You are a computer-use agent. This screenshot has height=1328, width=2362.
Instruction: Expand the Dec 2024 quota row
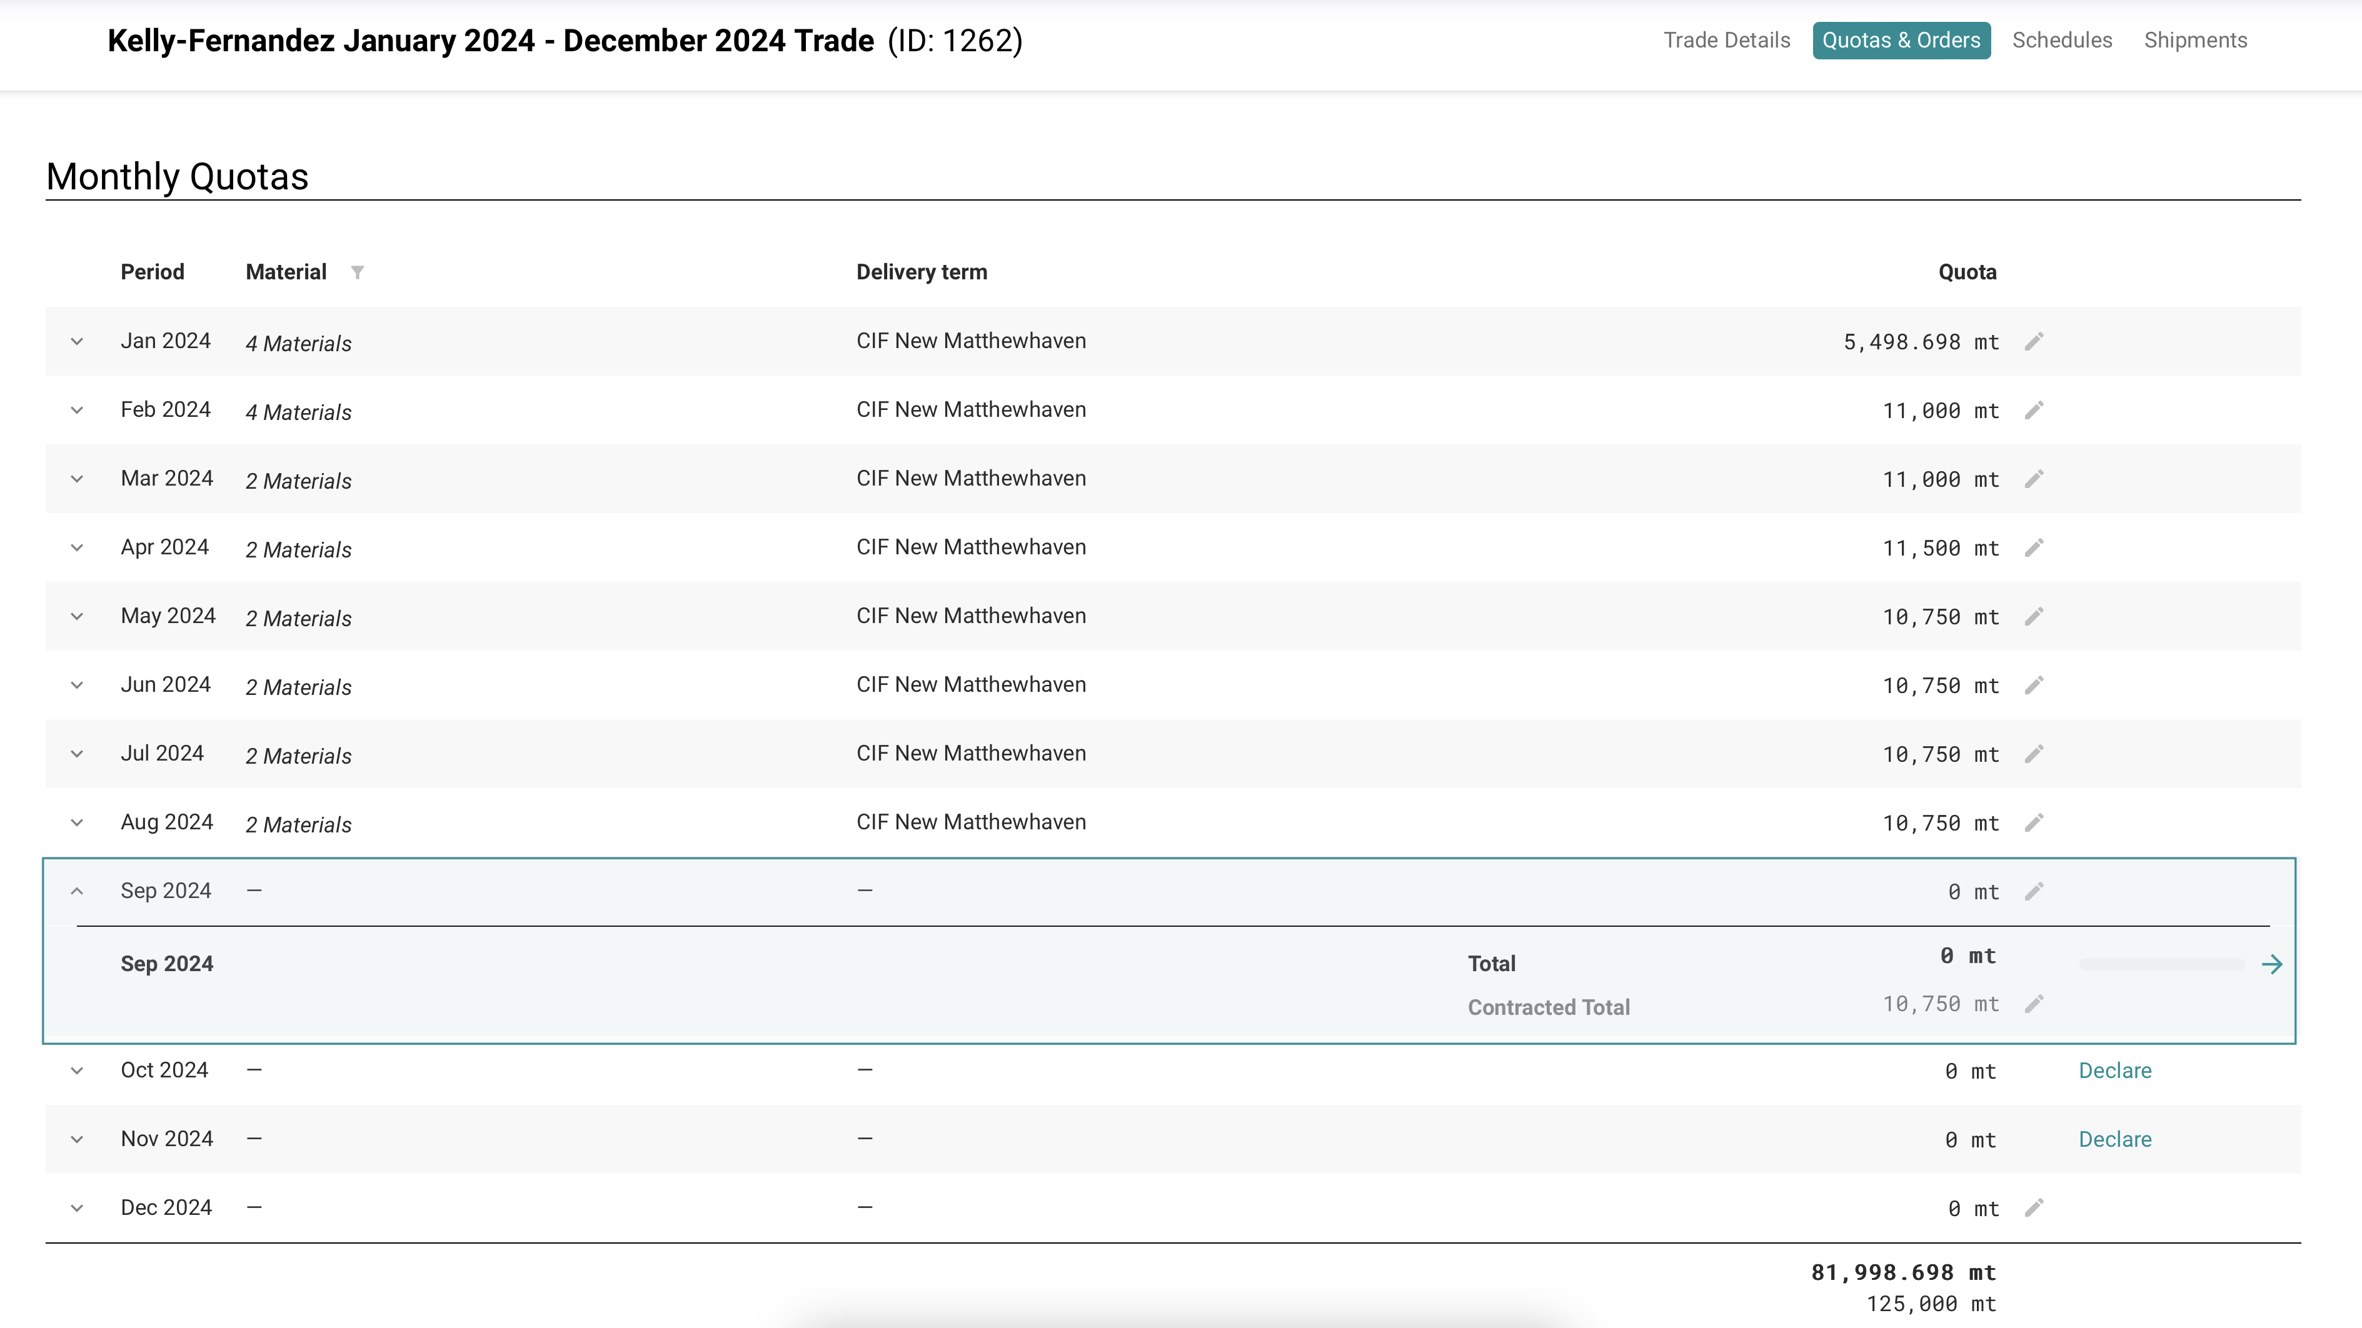(77, 1208)
